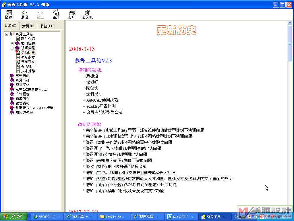Image resolution: width=294 pixels, height=221 pixels.
Task: Switch to the 书签 (Bookmarks) tab
Action: tap(46, 26)
